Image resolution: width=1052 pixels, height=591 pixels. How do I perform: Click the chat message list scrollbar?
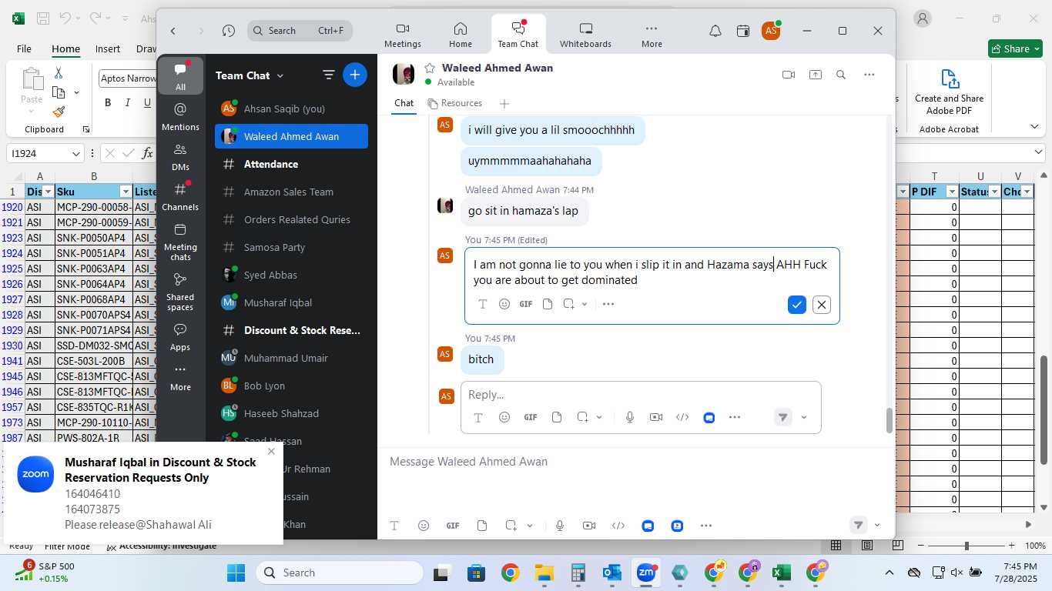[x=890, y=420]
